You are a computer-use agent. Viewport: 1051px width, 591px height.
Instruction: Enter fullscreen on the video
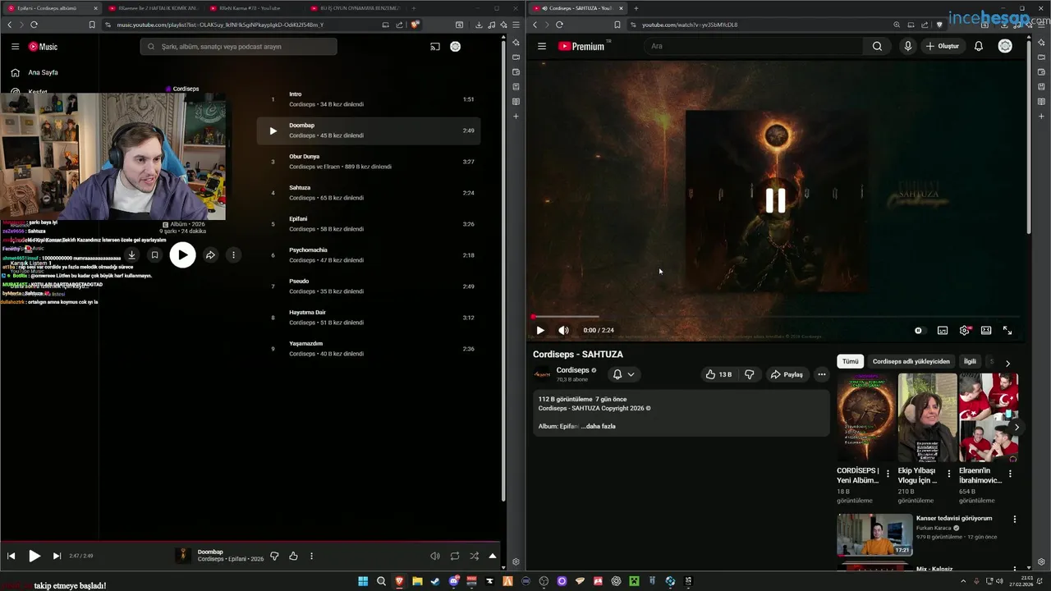tap(1007, 331)
